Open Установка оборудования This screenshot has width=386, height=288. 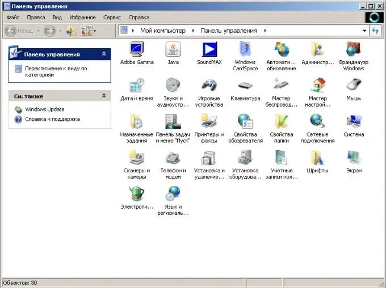tap(245, 165)
